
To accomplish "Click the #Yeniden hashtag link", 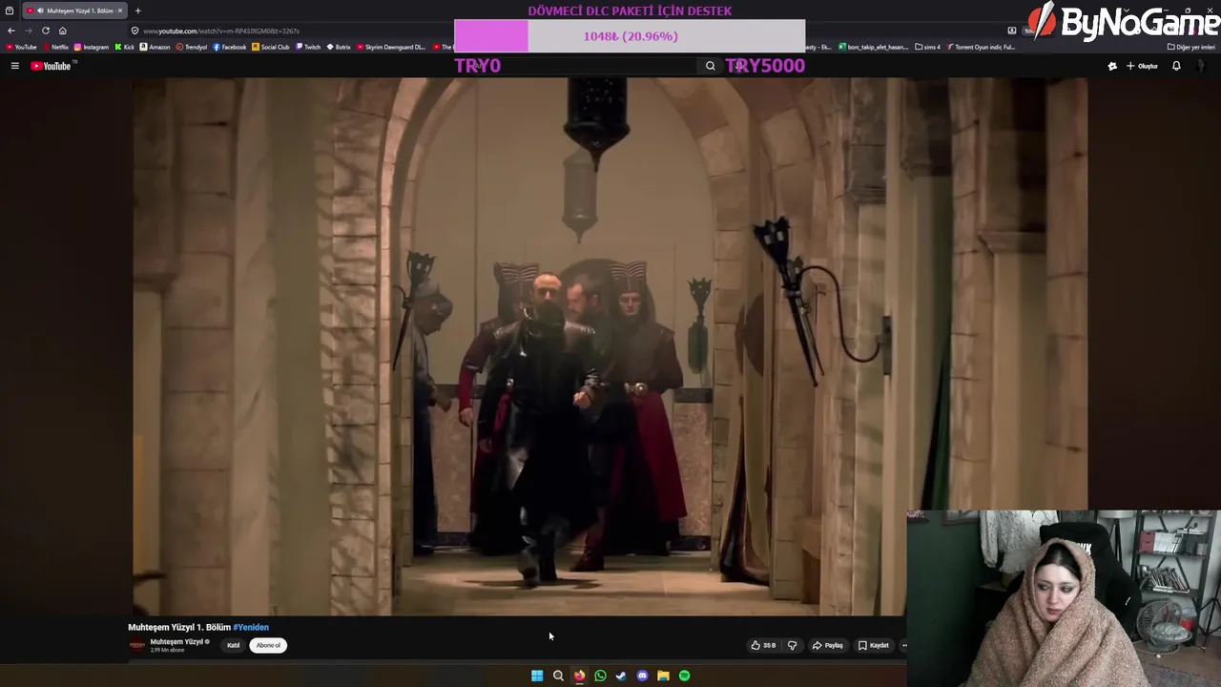I will [251, 627].
